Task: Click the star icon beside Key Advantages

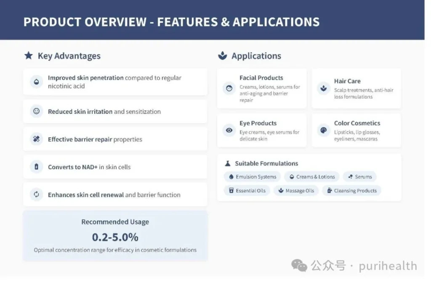Action: point(29,56)
